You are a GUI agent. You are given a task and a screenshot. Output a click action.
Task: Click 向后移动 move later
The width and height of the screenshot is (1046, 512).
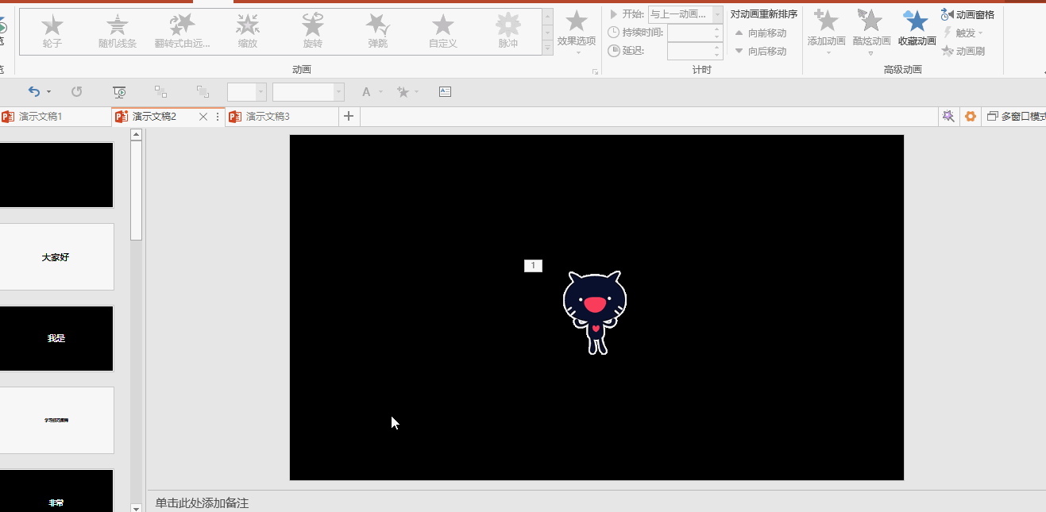[x=761, y=51]
